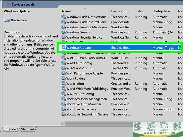Click the gear icon for Xbox Accessory Management
The image size is (183, 137).
pos(64,99)
